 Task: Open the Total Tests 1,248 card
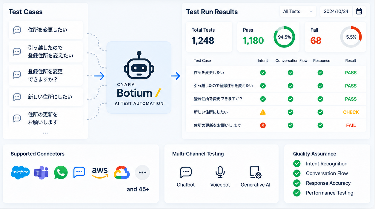point(209,37)
